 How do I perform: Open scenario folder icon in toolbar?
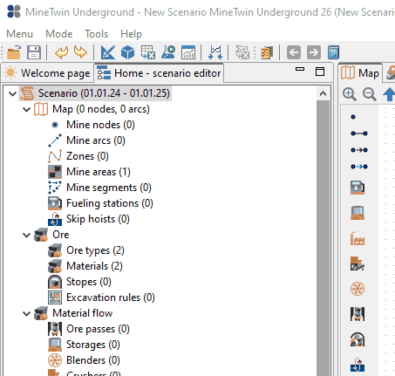(x=14, y=52)
